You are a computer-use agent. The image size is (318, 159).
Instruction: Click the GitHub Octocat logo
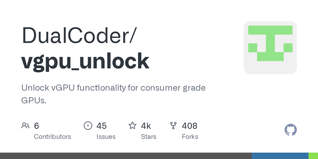coord(291,130)
